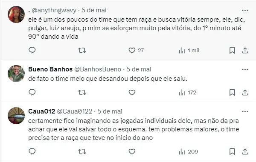Share the @anythngwavy tweet
The image size is (256, 162).
(x=245, y=51)
